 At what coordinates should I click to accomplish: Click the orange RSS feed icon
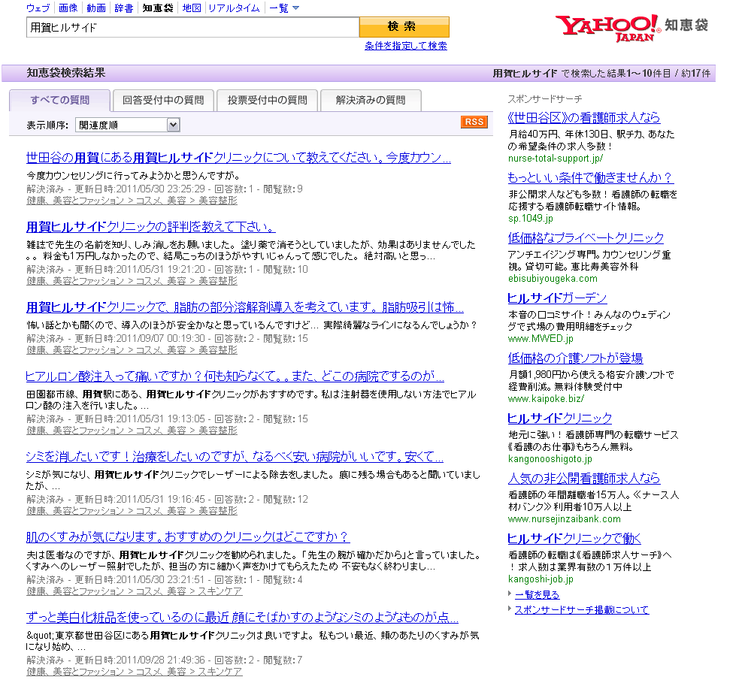474,122
